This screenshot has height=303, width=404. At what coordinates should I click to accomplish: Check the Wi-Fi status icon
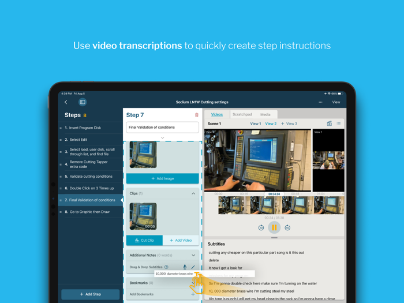329,93
